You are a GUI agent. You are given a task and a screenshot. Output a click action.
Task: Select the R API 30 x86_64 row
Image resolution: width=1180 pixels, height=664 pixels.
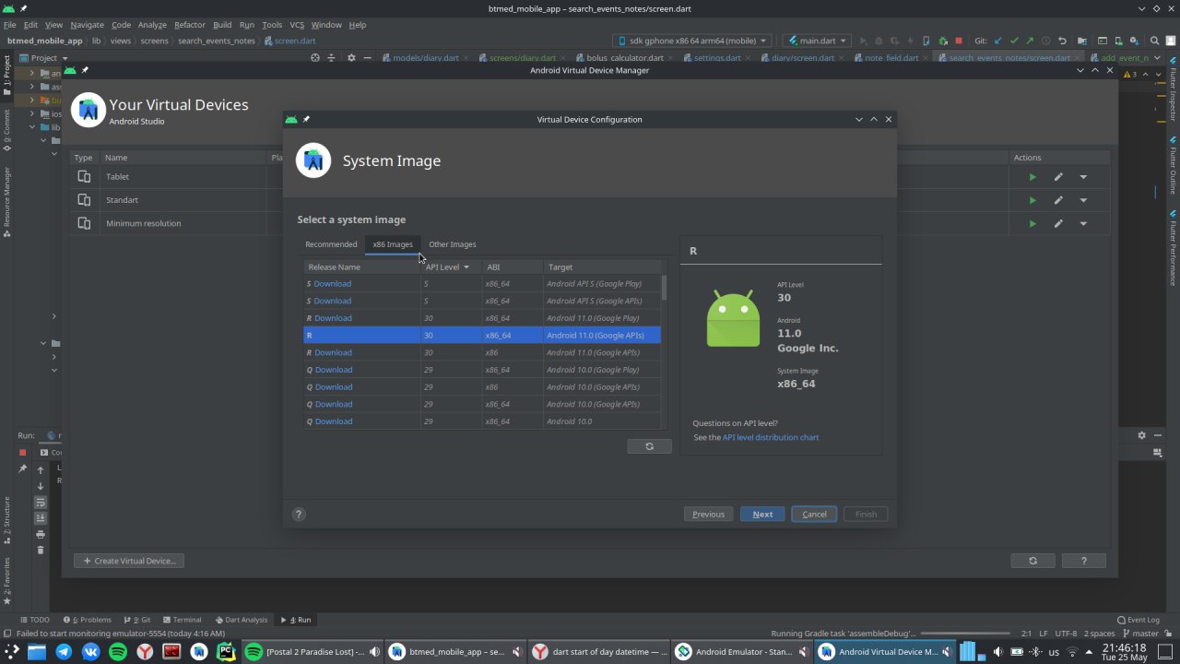click(x=482, y=335)
